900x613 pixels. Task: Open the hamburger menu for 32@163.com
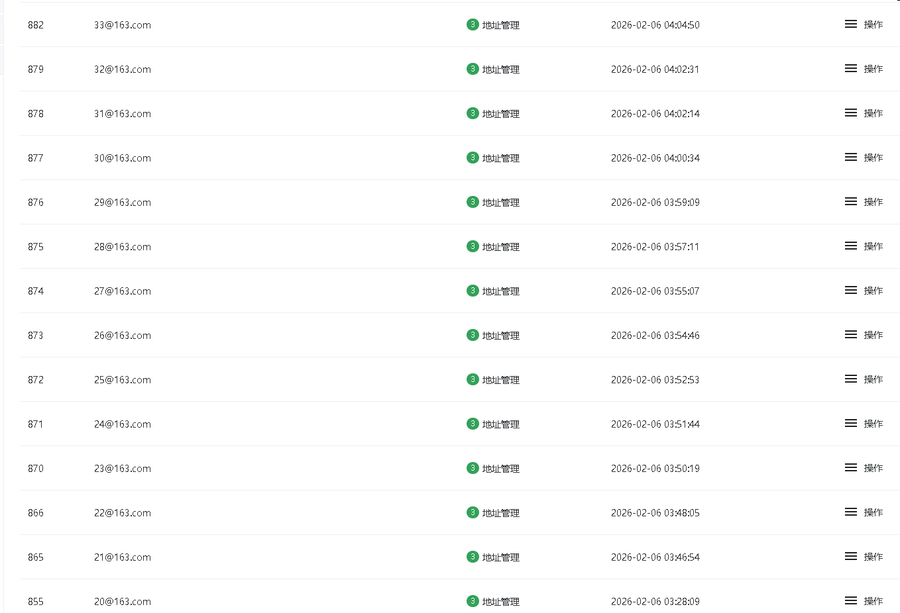851,69
